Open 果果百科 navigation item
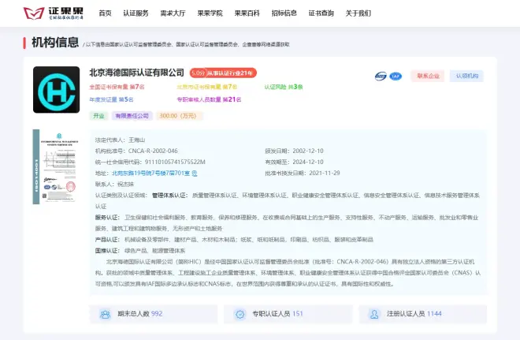The width and height of the screenshot is (520, 340). [x=247, y=13]
